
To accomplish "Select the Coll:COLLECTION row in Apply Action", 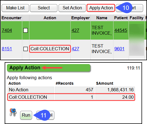I will 71,97.
